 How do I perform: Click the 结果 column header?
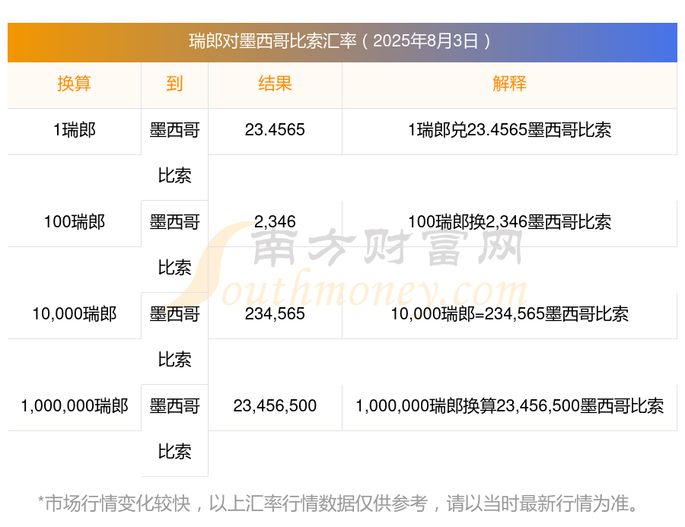click(x=275, y=84)
